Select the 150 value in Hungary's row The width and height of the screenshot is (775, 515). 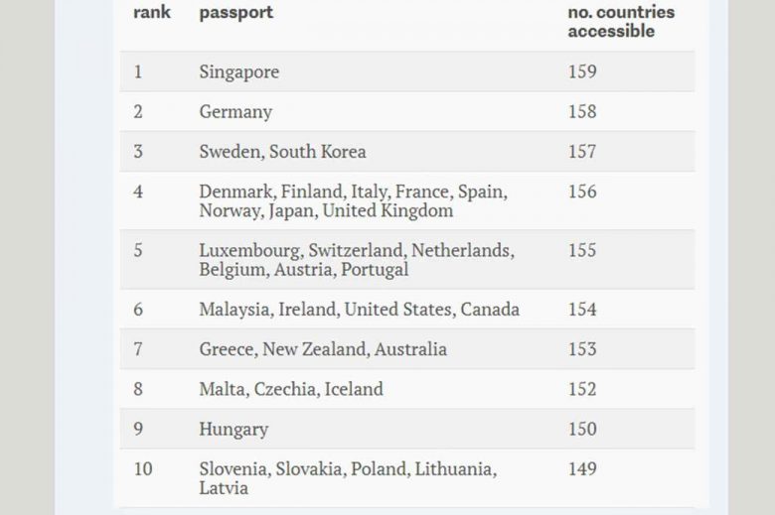coord(582,429)
